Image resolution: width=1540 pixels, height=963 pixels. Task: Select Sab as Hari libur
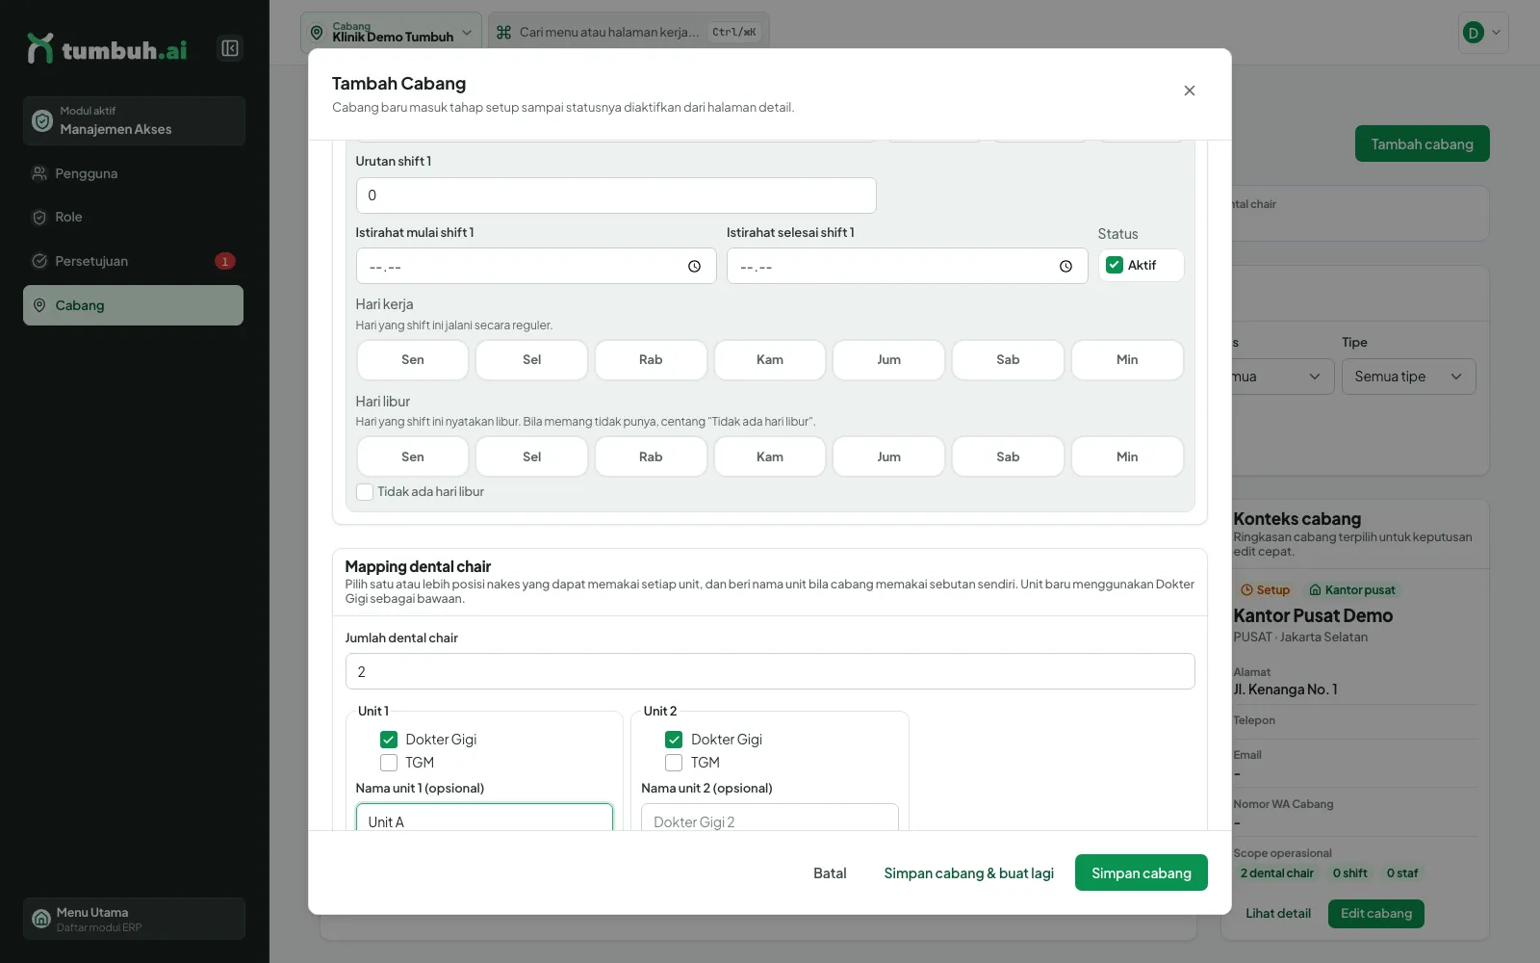[x=1008, y=456]
